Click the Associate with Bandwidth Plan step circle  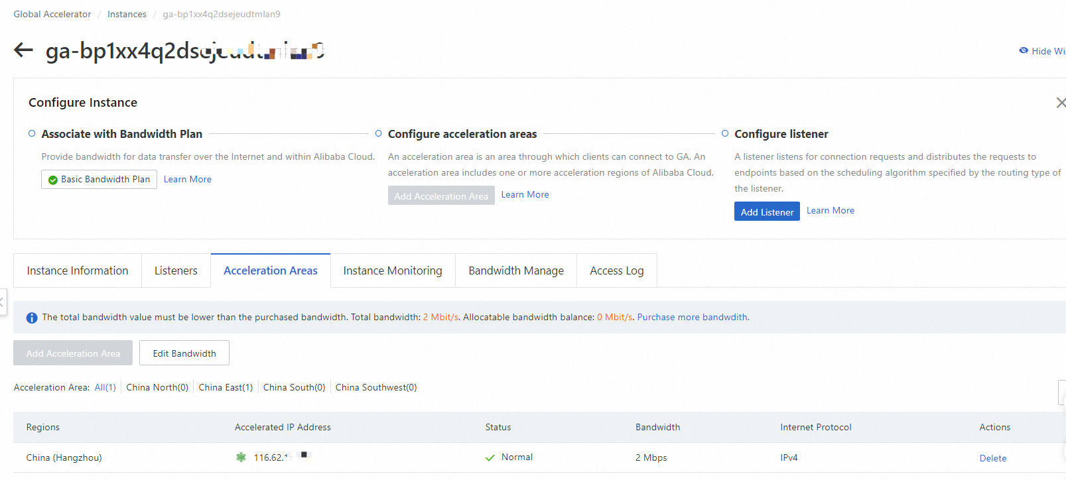(32, 133)
